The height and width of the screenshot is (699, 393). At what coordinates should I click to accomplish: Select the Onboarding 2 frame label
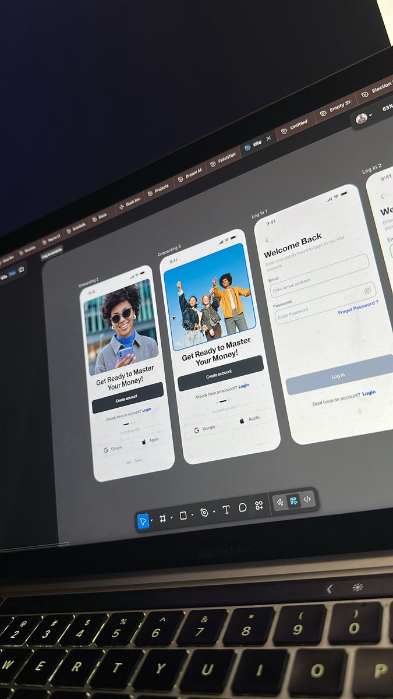(x=88, y=281)
